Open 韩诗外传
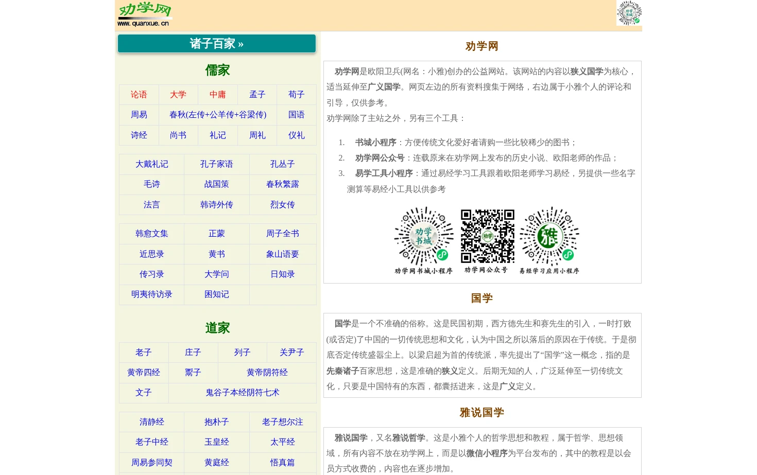The image size is (757, 475). [x=217, y=205]
